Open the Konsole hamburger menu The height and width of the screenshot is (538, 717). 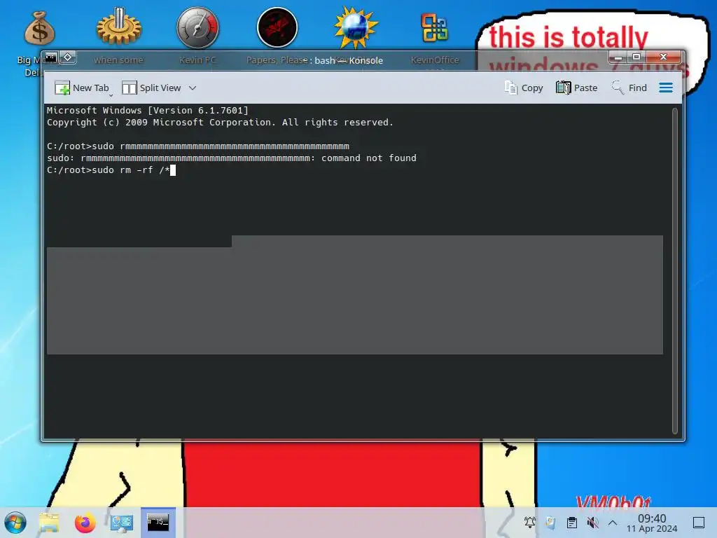666,88
